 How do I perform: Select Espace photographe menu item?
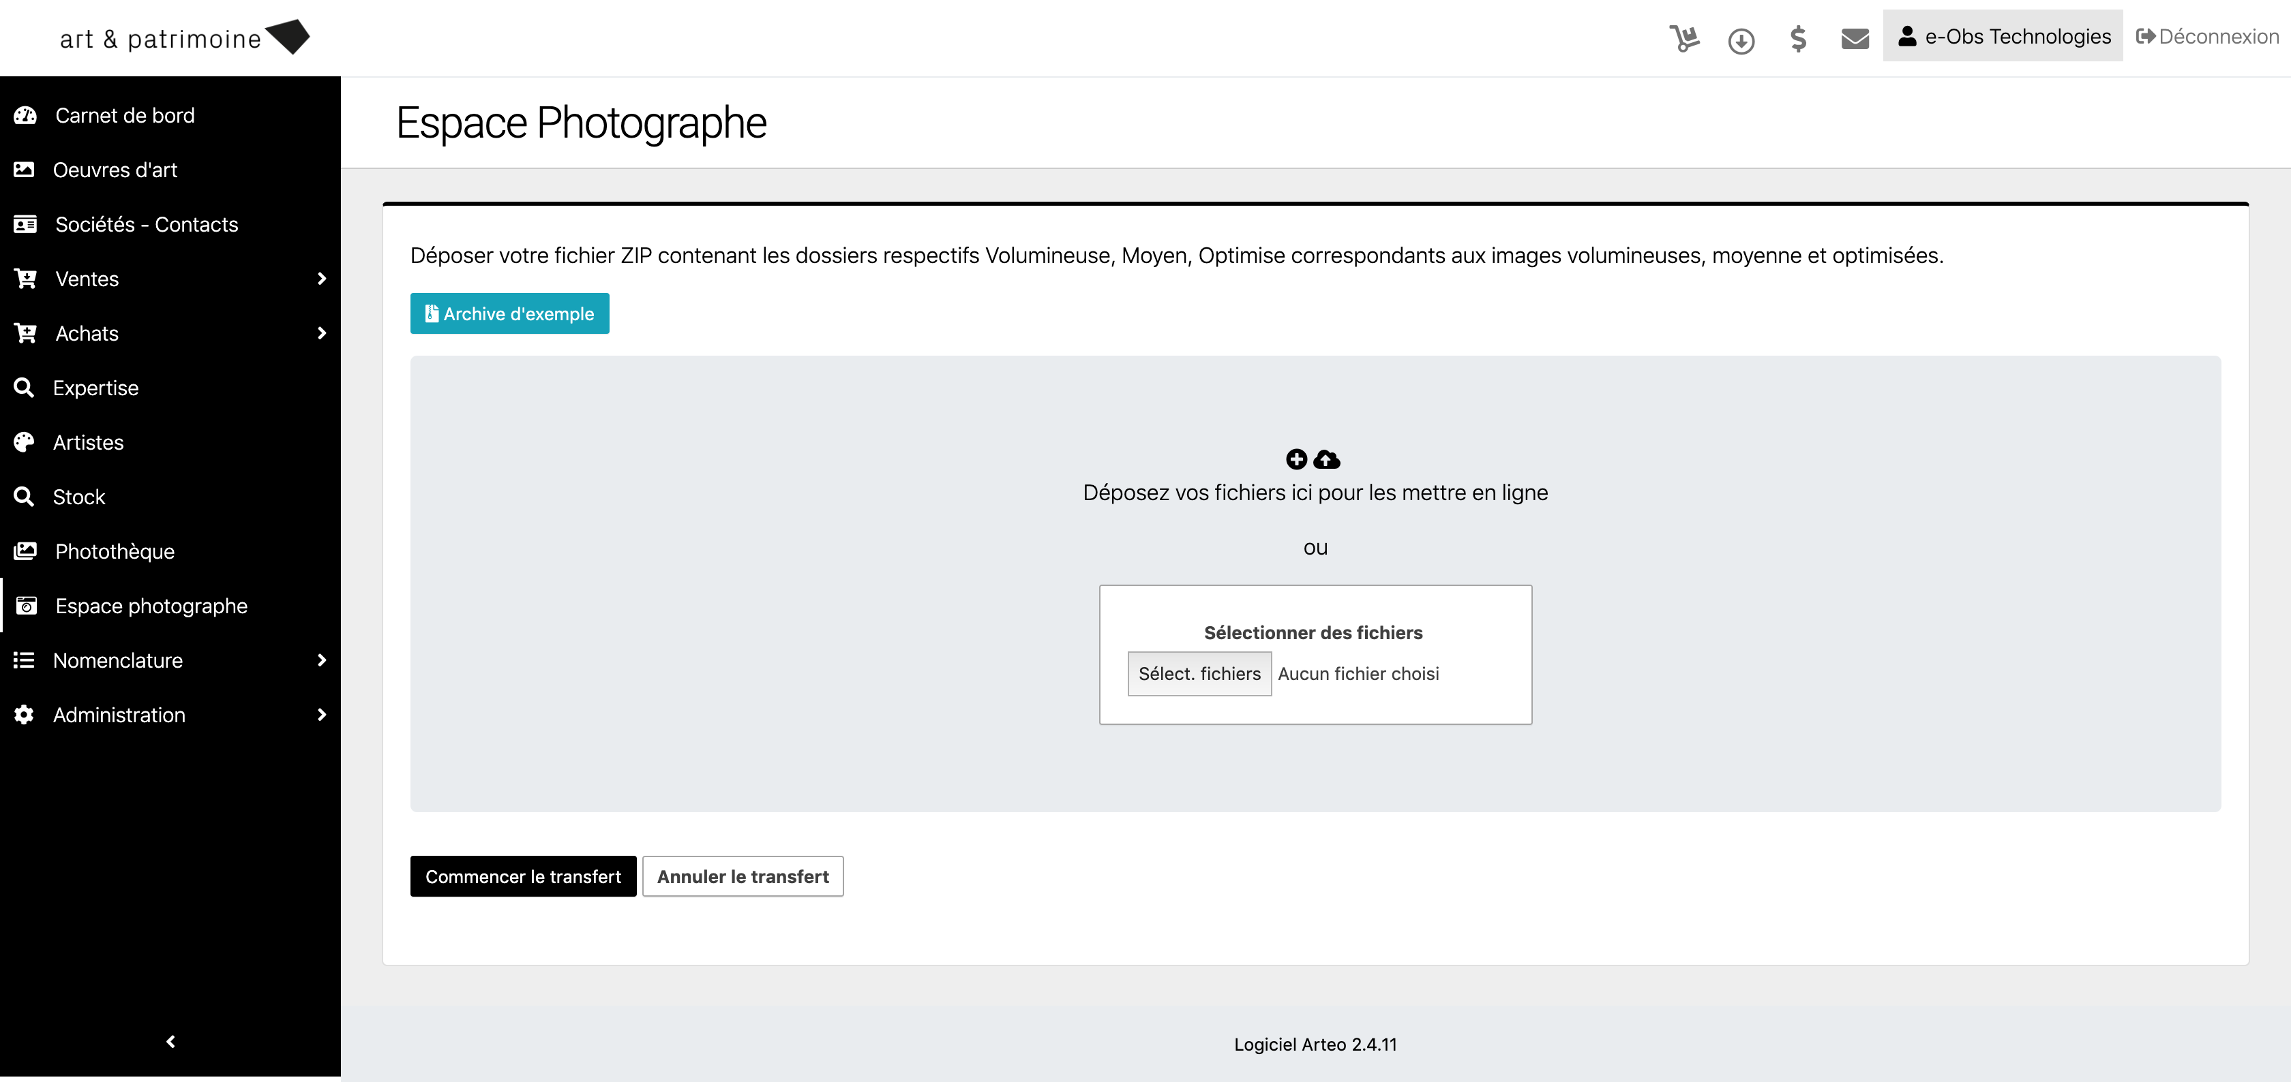pos(170,606)
